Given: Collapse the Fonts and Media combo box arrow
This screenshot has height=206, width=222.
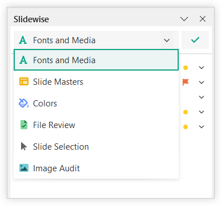Looking at the screenshot, I should pyautogui.click(x=167, y=40).
